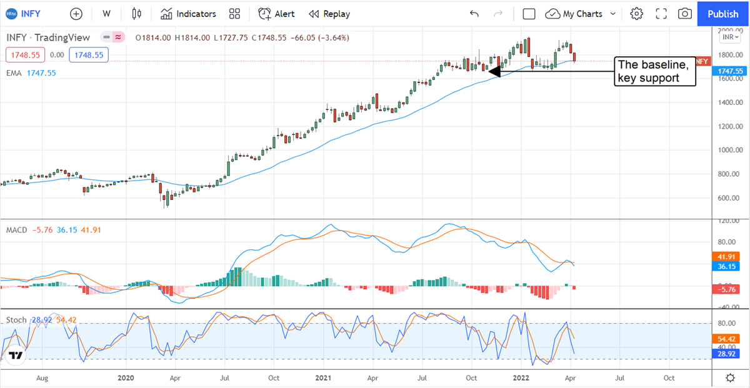Viewport: 750px width, 388px height.
Task: Enter fullscreen mode
Action: coord(661,14)
